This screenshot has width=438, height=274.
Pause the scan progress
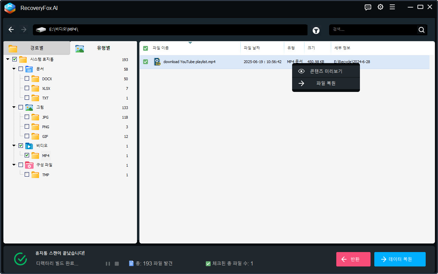[x=108, y=263]
